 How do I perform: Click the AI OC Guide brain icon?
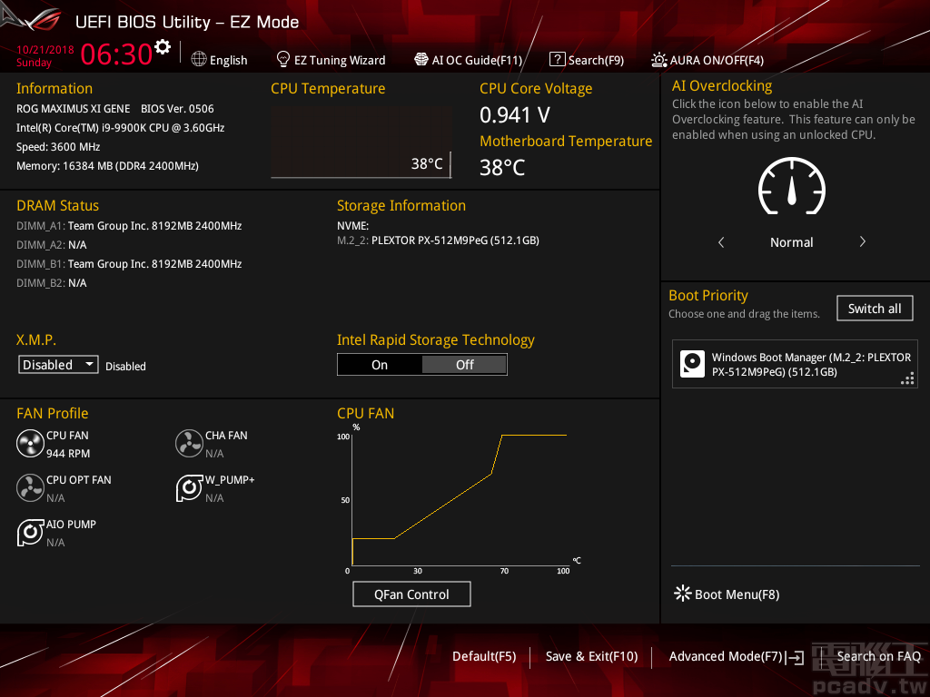click(421, 59)
